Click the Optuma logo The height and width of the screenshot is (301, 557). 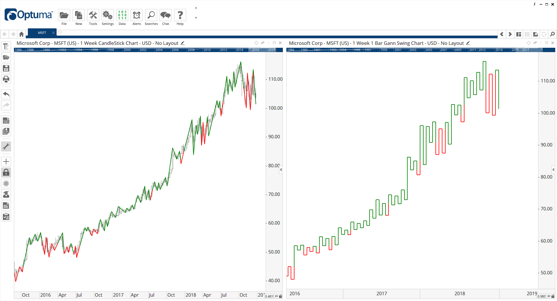29,15
